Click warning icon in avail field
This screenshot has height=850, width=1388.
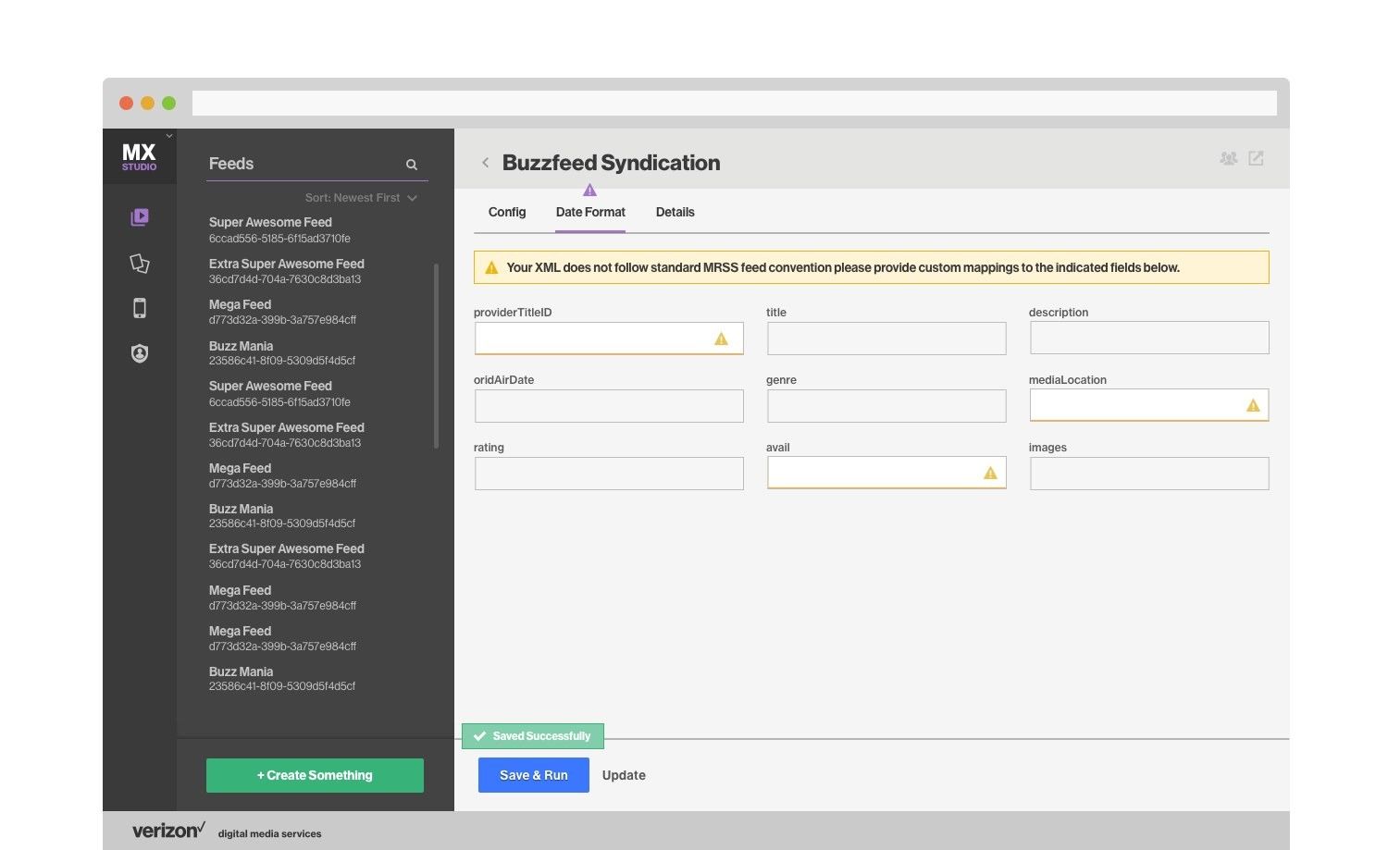click(x=990, y=473)
